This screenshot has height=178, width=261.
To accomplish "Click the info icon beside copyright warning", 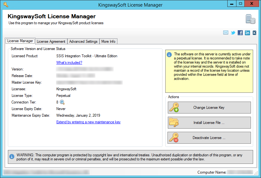I will [x=12, y=156].
